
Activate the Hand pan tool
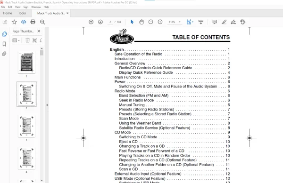point(141,22)
